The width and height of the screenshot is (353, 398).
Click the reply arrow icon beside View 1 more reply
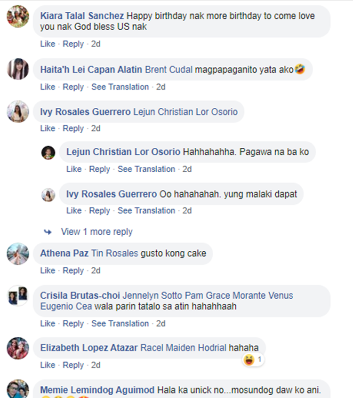pos(48,232)
